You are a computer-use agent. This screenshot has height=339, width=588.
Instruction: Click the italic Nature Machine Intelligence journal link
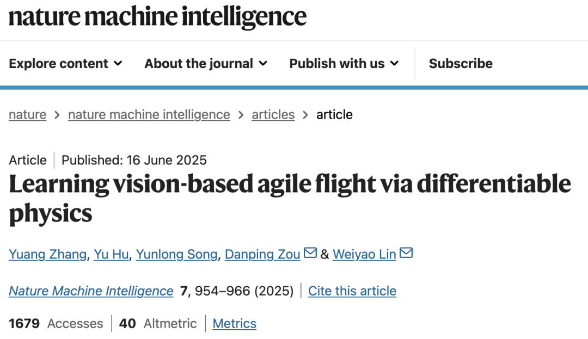pos(91,291)
